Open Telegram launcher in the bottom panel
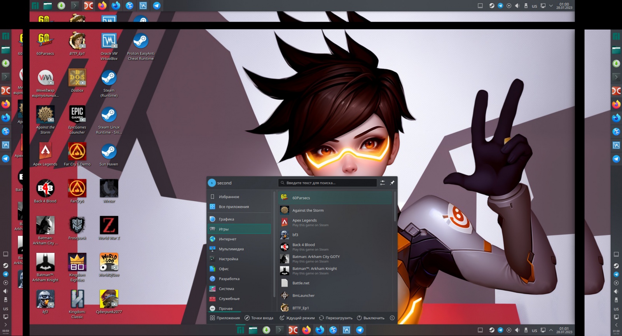The width and height of the screenshot is (622, 336). (360, 330)
